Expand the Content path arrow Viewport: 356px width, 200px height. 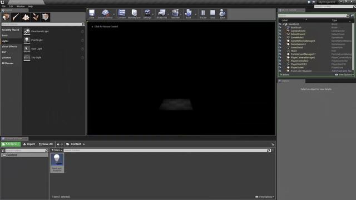[84, 144]
